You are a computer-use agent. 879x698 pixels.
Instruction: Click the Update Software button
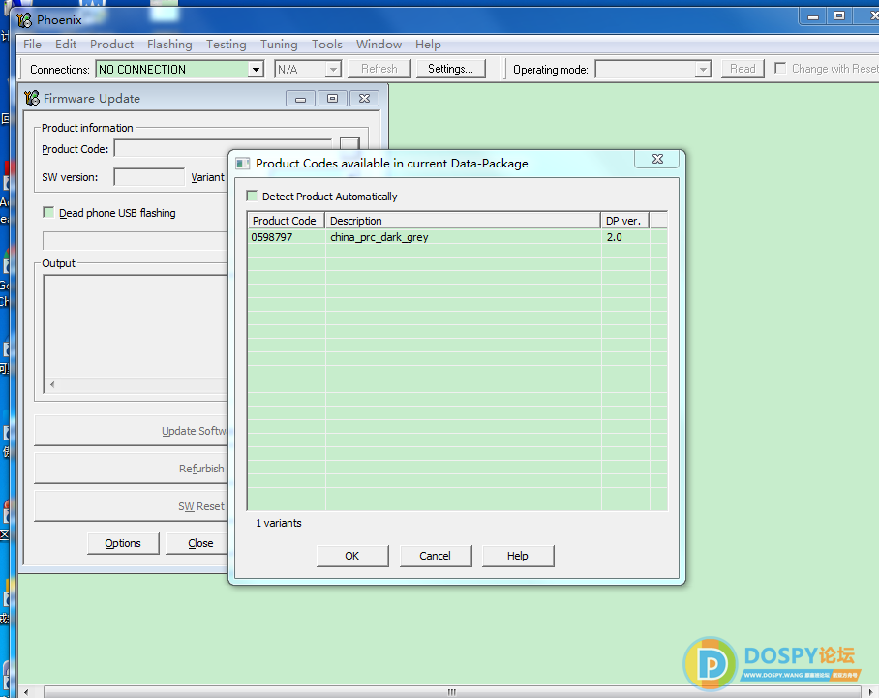(132, 431)
